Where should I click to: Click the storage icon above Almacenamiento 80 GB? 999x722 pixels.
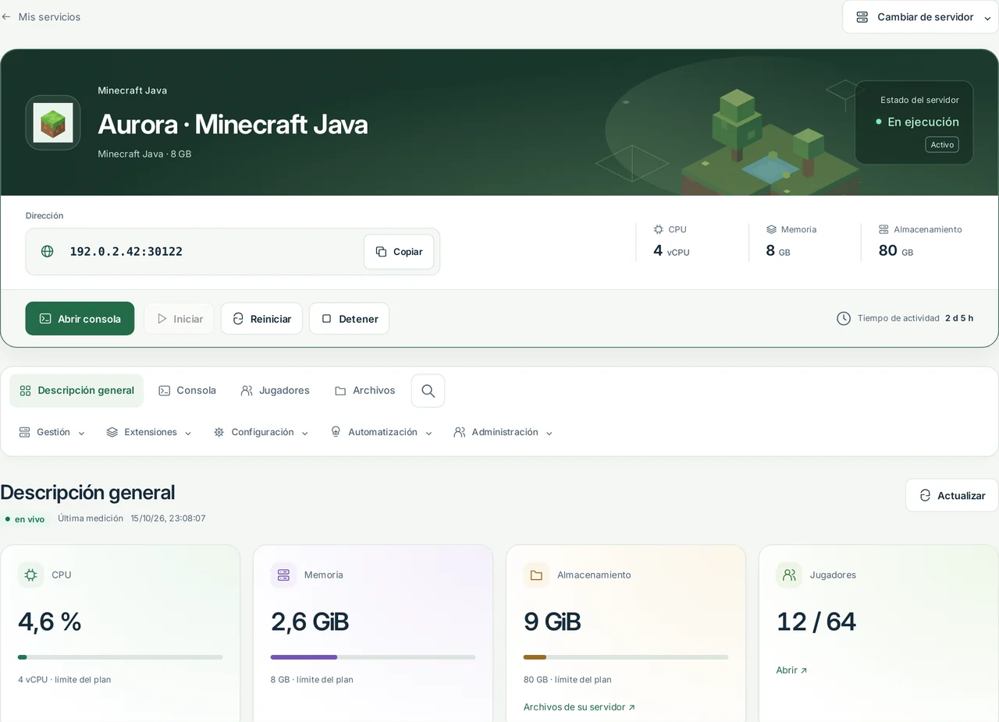[883, 229]
